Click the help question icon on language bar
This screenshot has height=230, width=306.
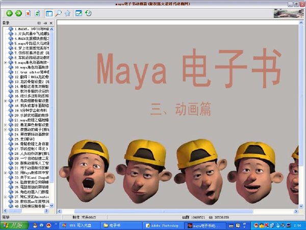(x=238, y=225)
